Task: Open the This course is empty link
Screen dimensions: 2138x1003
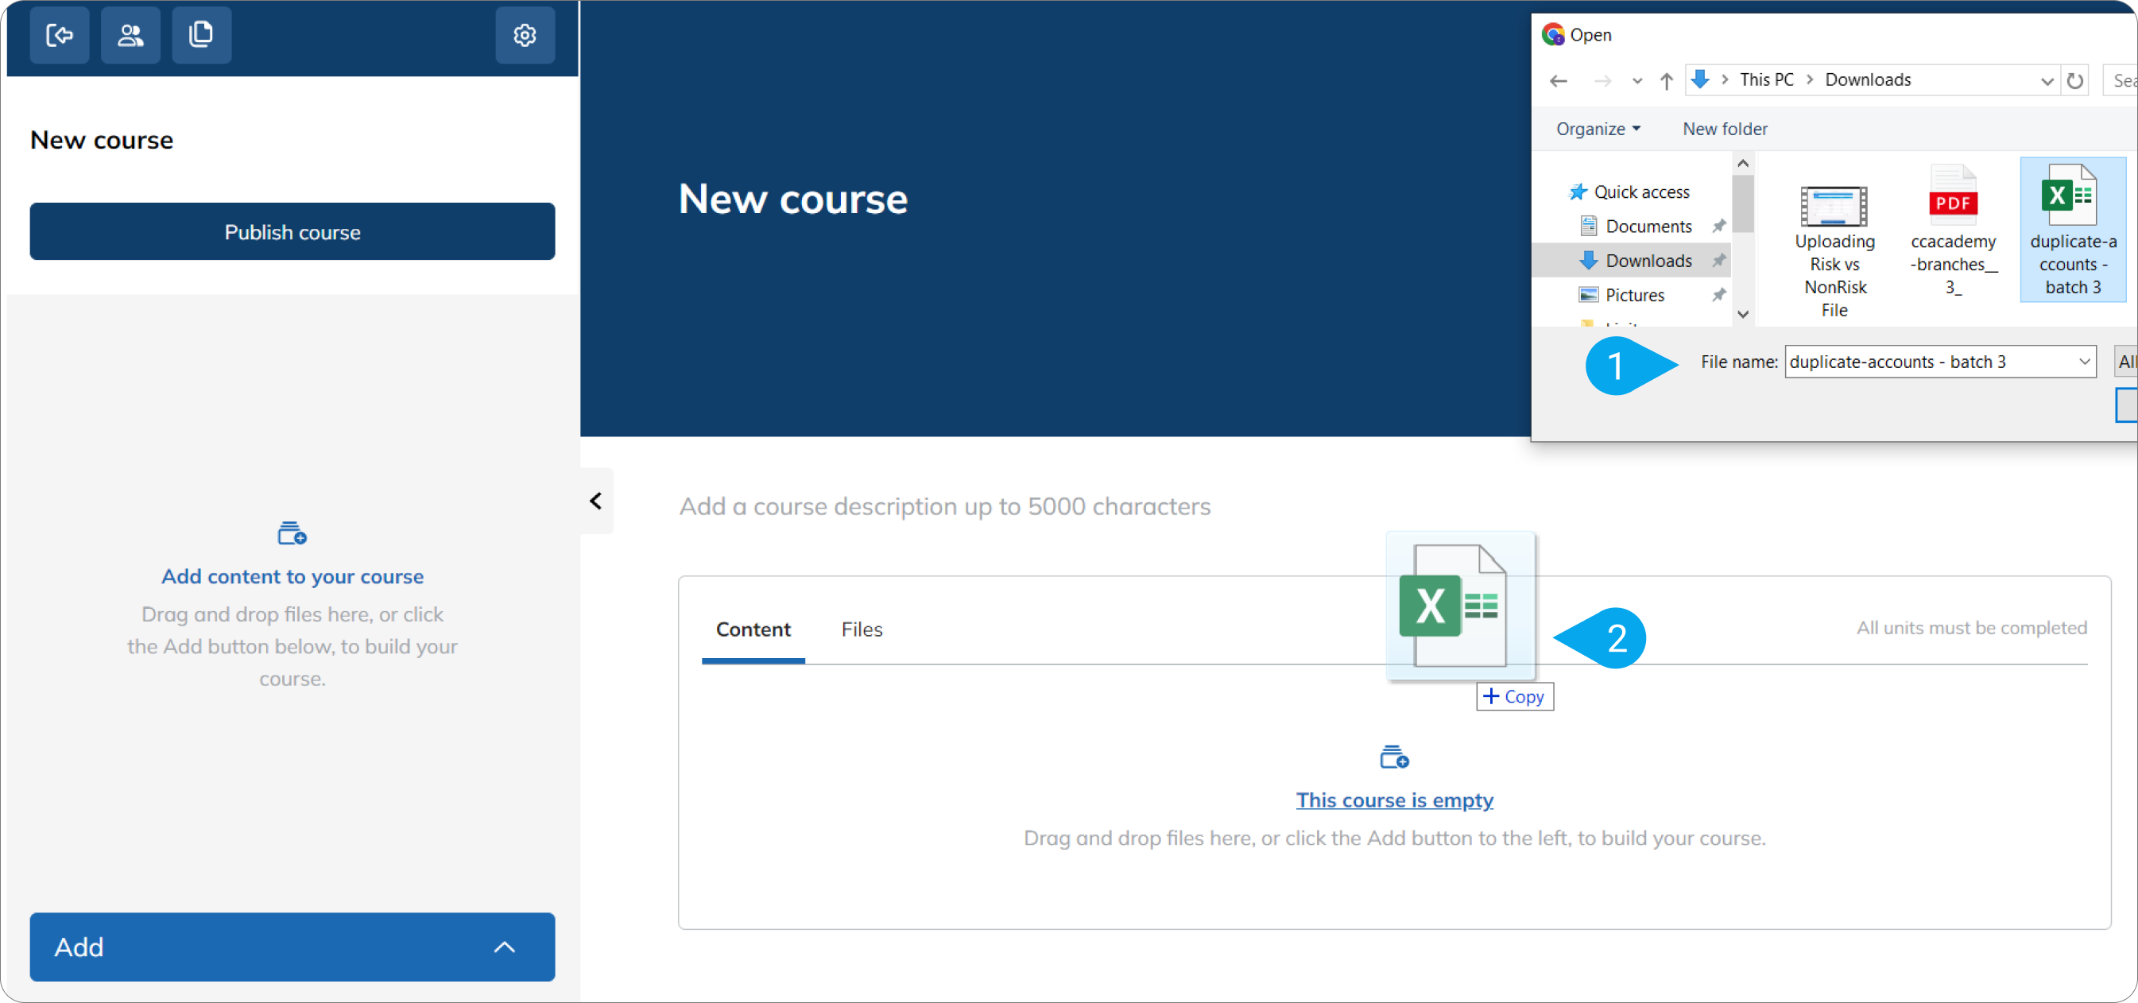Action: 1393,800
